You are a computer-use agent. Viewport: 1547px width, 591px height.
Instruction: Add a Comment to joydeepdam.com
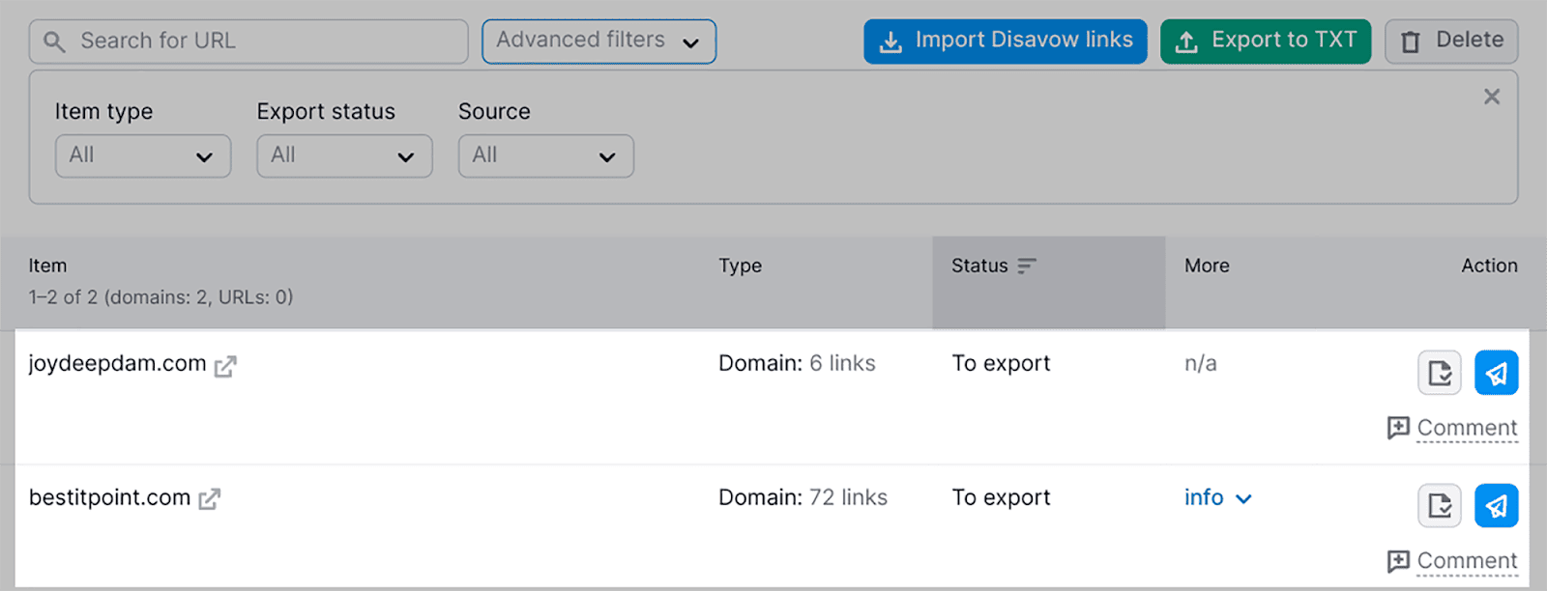[1452, 428]
